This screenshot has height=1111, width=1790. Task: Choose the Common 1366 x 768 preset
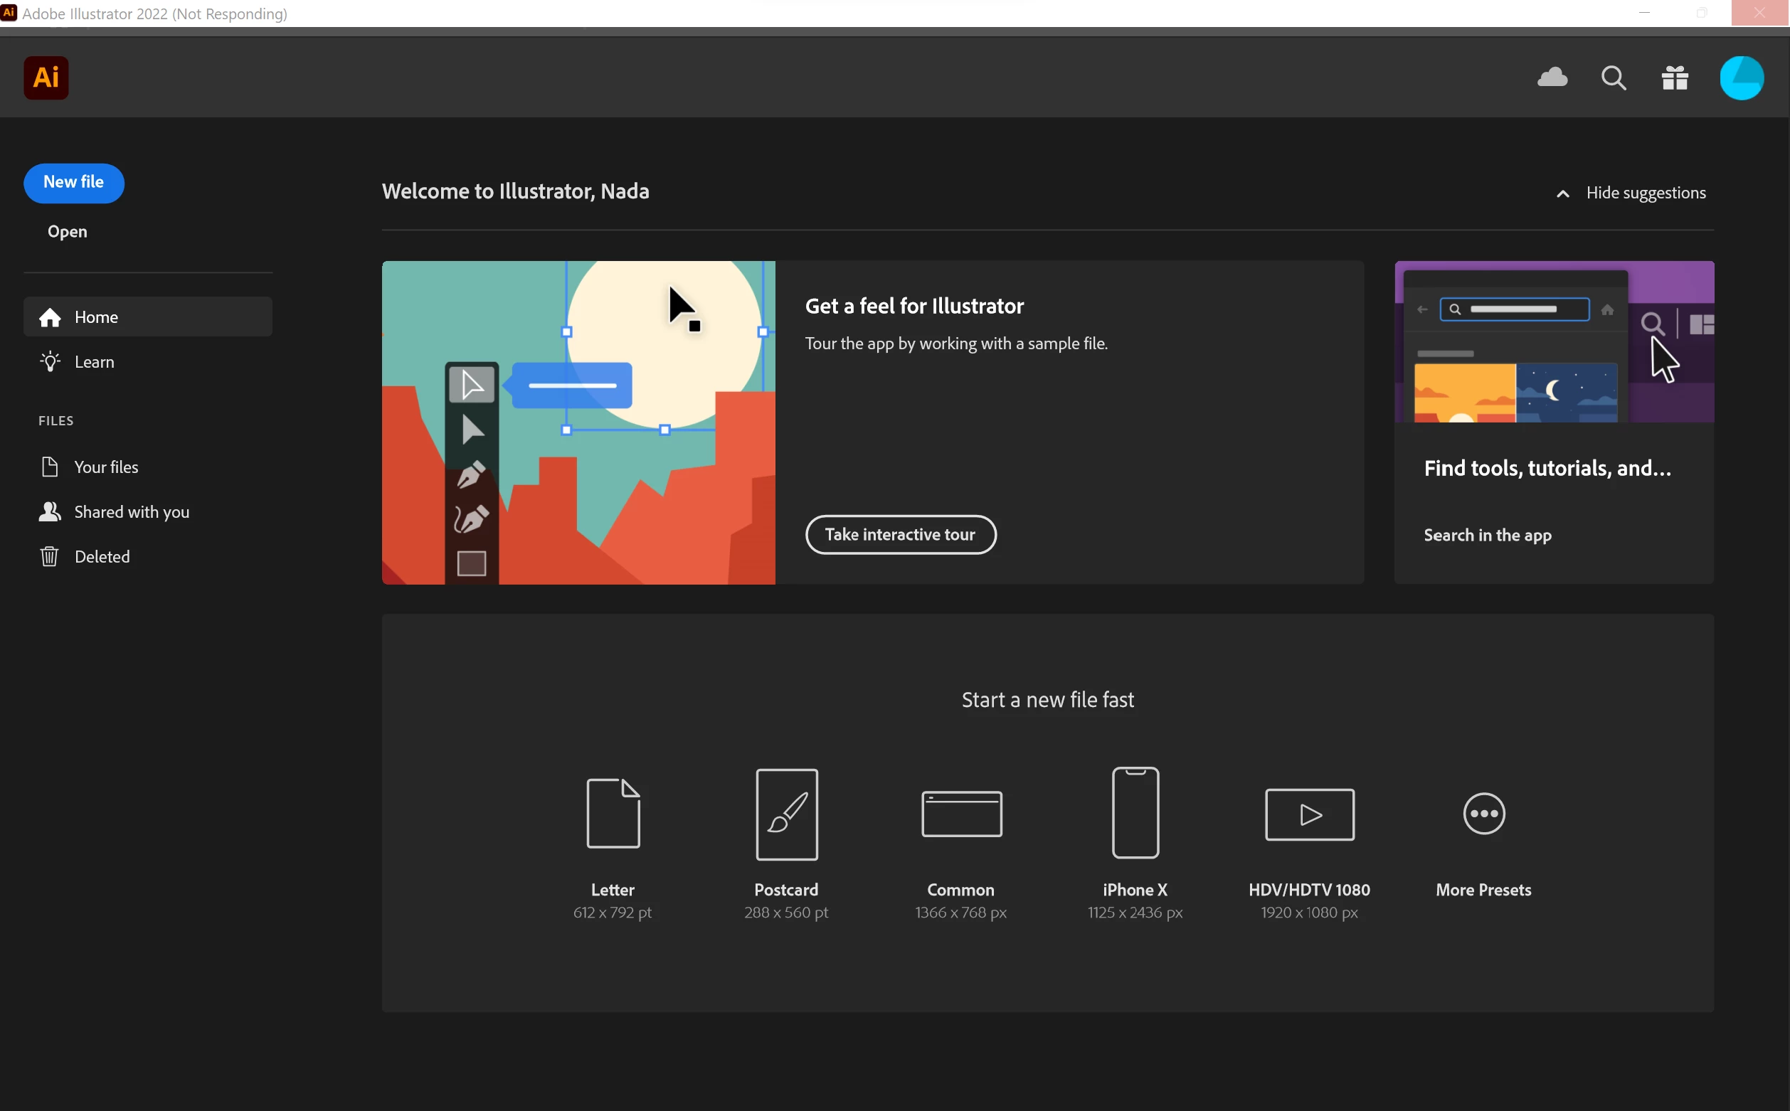point(961,814)
